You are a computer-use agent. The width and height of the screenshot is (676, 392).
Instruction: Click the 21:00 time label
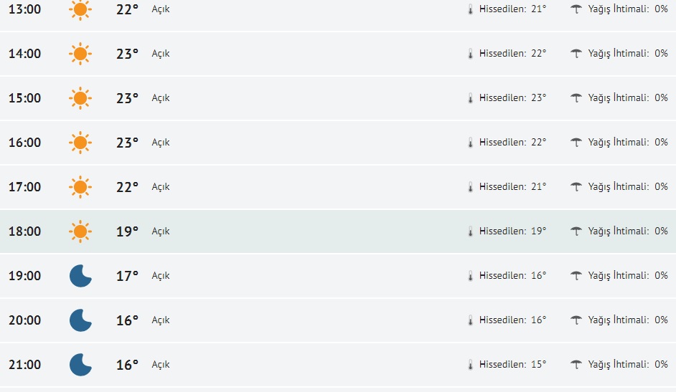point(24,365)
